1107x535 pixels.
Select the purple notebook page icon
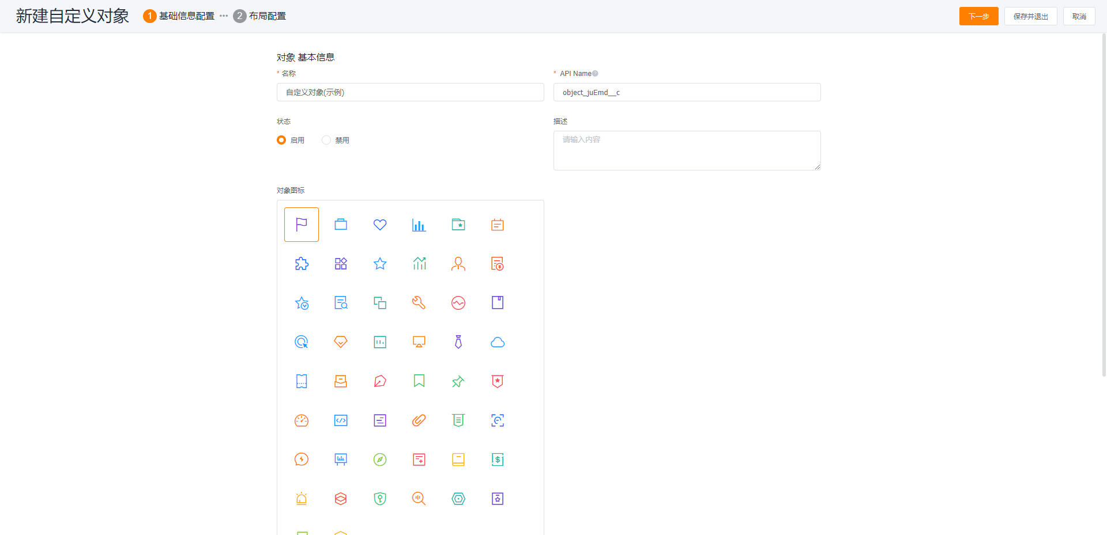point(498,303)
